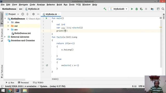This screenshot has width=166, height=93.
Task: Open the Refactor menu
Action: [x=51, y=5]
